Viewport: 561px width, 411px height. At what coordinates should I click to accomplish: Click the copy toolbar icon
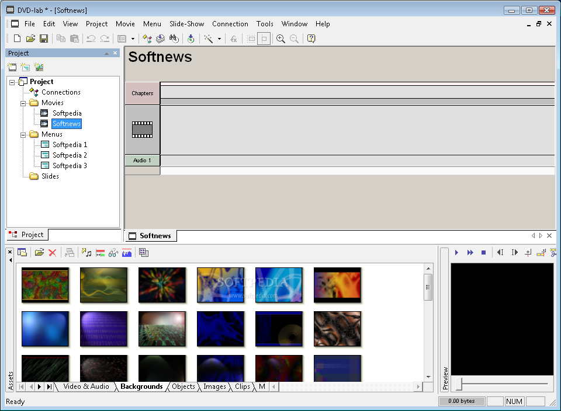pos(61,39)
